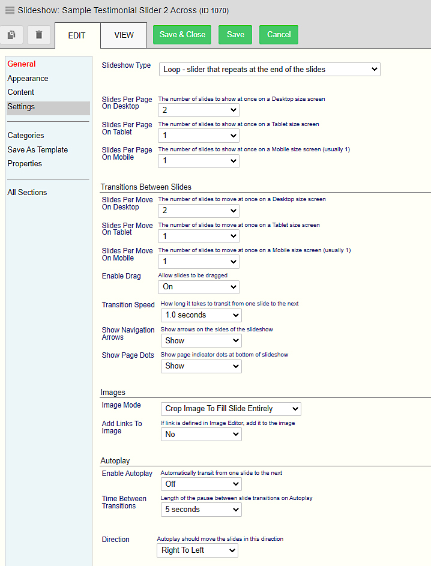The height and width of the screenshot is (566, 431).
Task: Select Settings in the sidebar
Action: click(x=49, y=108)
